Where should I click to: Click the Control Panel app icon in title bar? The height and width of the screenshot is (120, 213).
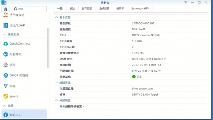point(4,2)
